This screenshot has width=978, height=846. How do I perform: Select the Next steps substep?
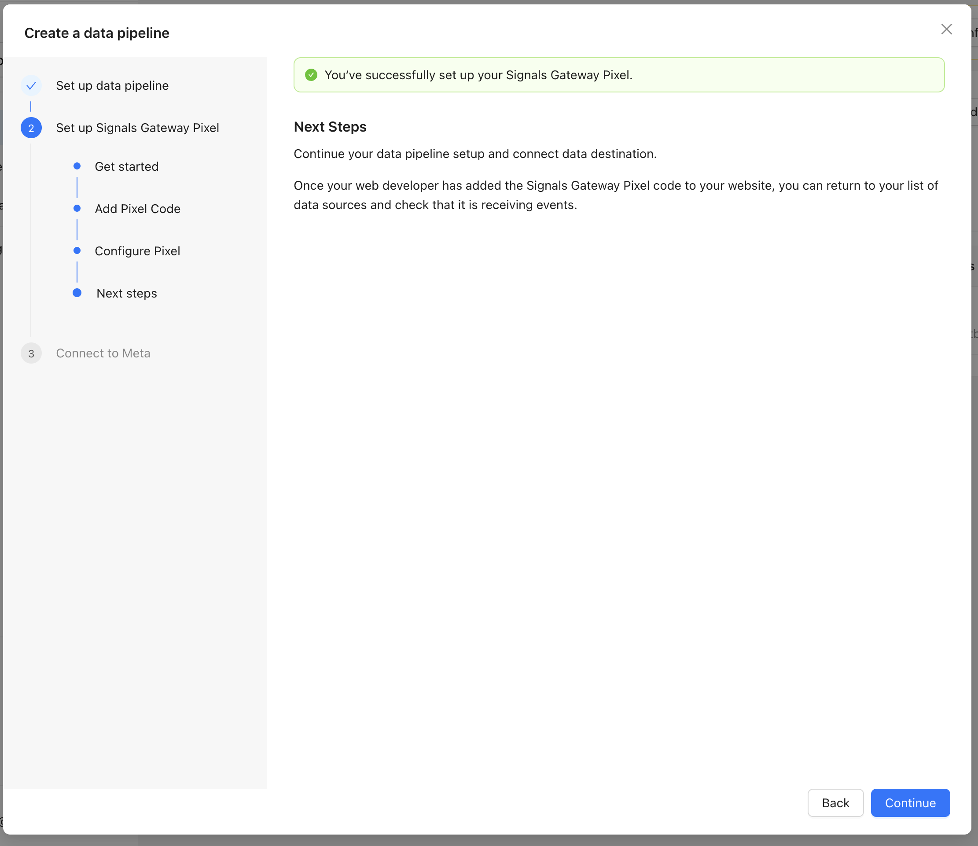pos(126,293)
